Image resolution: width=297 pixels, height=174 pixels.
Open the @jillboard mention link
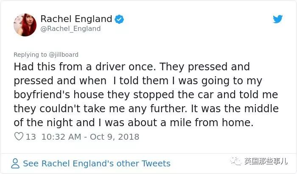(x=64, y=55)
